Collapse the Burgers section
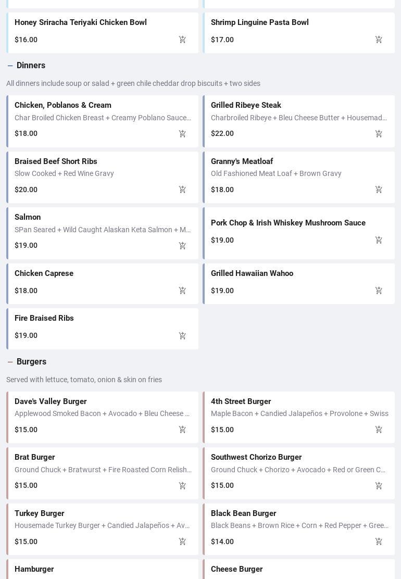The image size is (401, 579). coord(10,362)
